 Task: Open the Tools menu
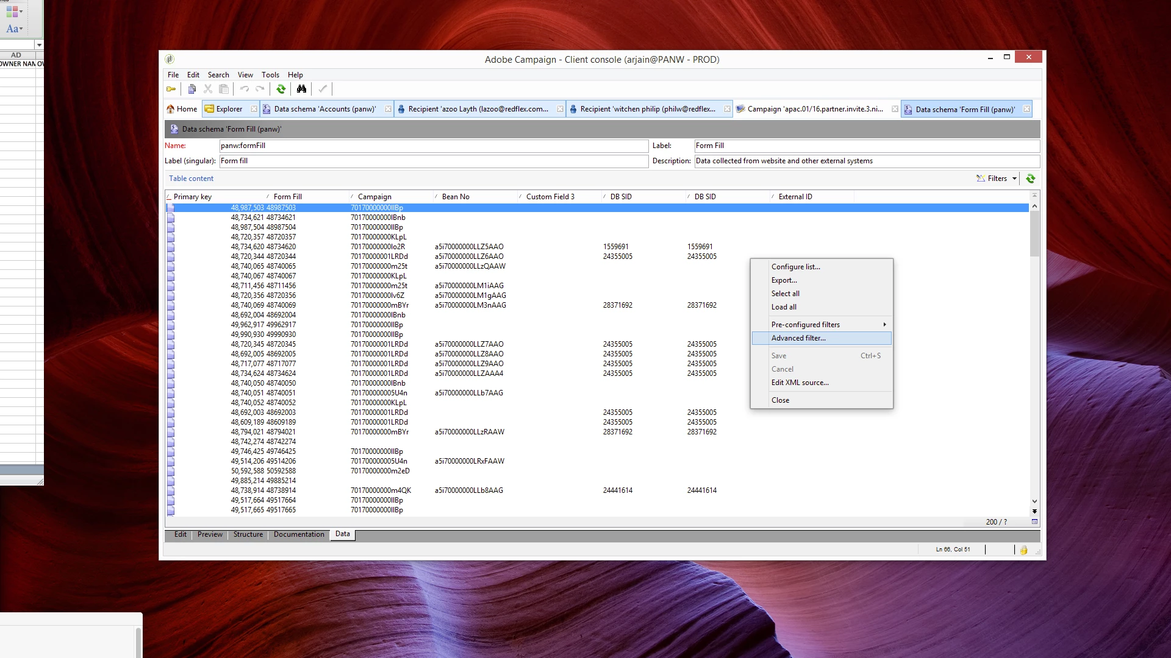point(270,75)
